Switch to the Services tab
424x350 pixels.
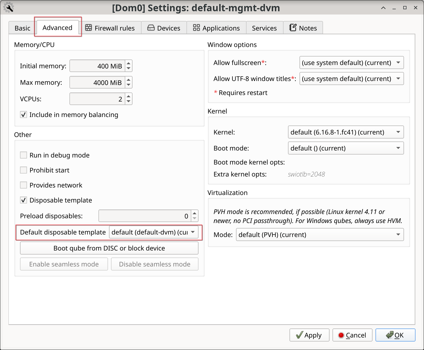(x=264, y=28)
